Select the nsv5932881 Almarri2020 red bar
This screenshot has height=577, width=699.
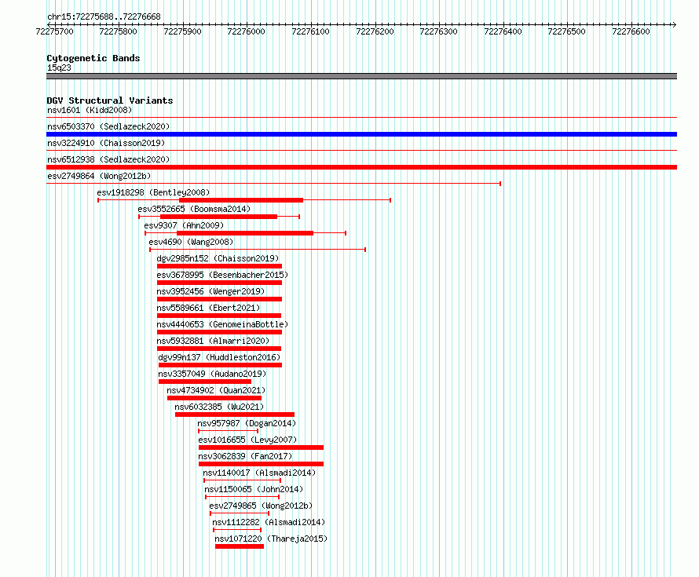tap(219, 349)
